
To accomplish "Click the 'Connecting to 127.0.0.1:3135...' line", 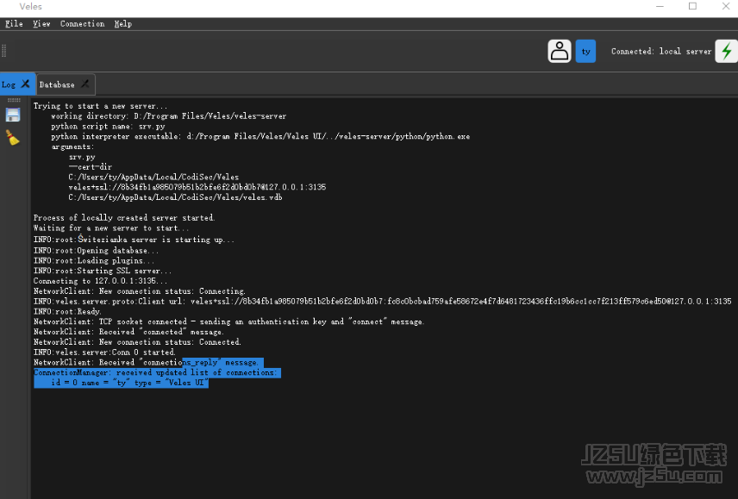I will [x=100, y=281].
